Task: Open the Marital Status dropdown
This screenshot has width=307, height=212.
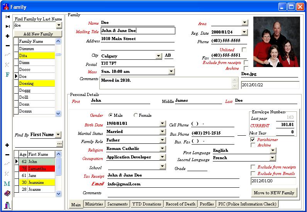Action: (x=162, y=132)
